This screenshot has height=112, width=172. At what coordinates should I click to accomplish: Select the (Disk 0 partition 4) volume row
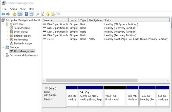(106, 28)
